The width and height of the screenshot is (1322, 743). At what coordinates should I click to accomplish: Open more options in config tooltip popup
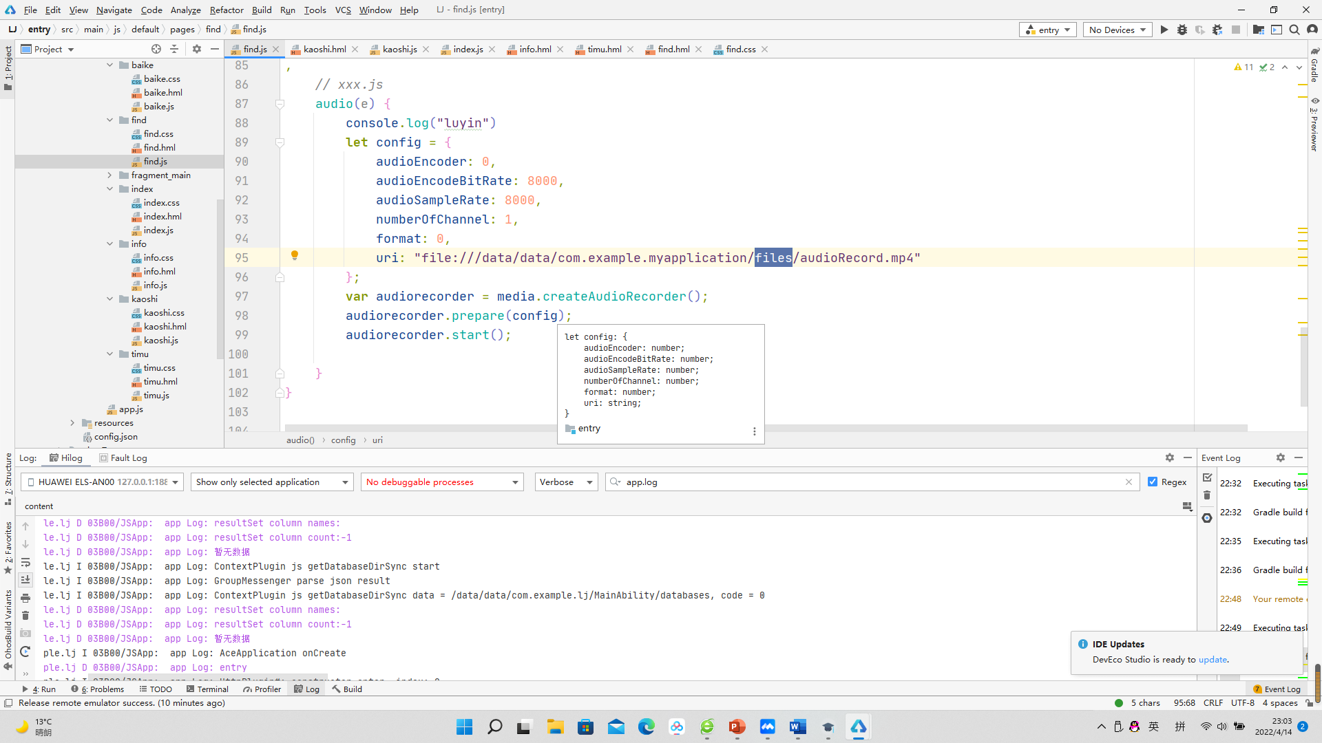pyautogui.click(x=754, y=431)
